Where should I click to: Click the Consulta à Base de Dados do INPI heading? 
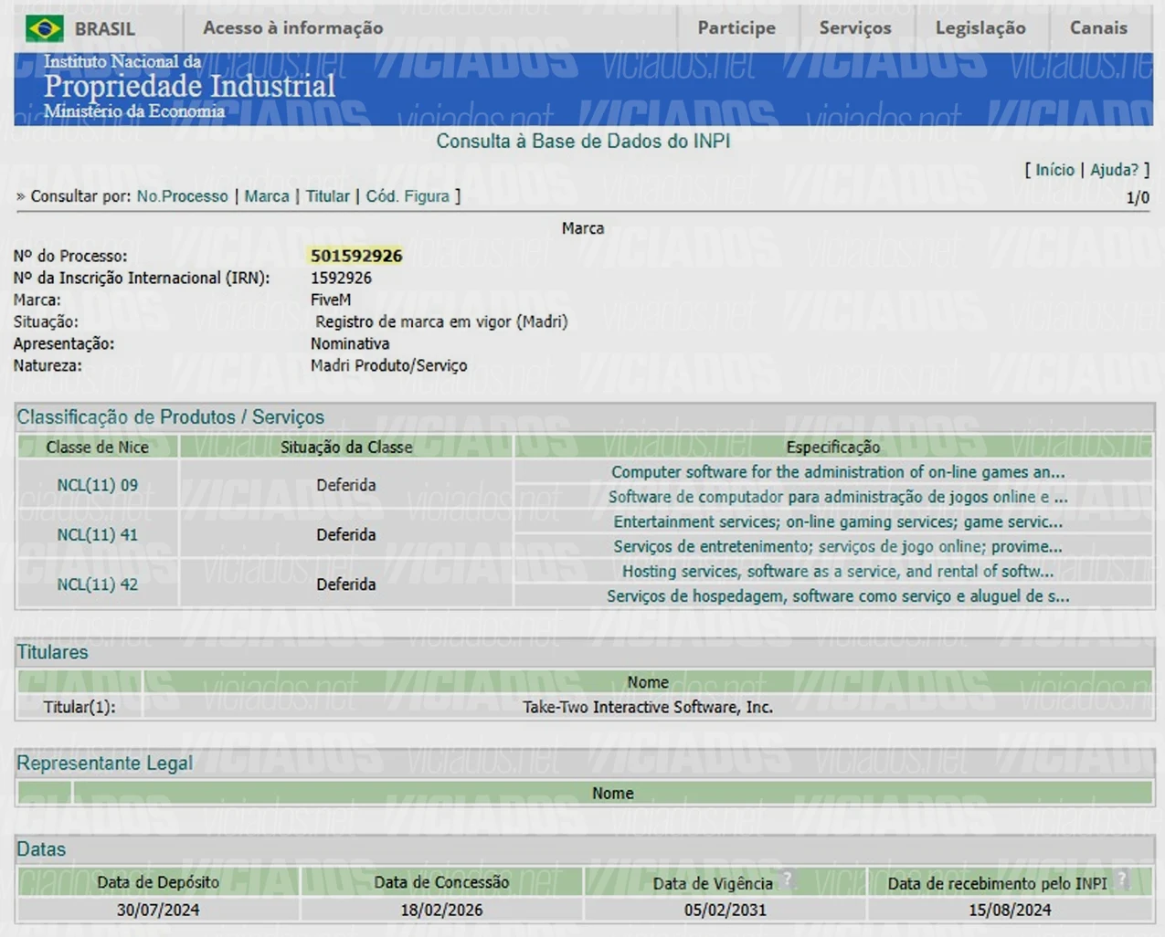coord(583,142)
